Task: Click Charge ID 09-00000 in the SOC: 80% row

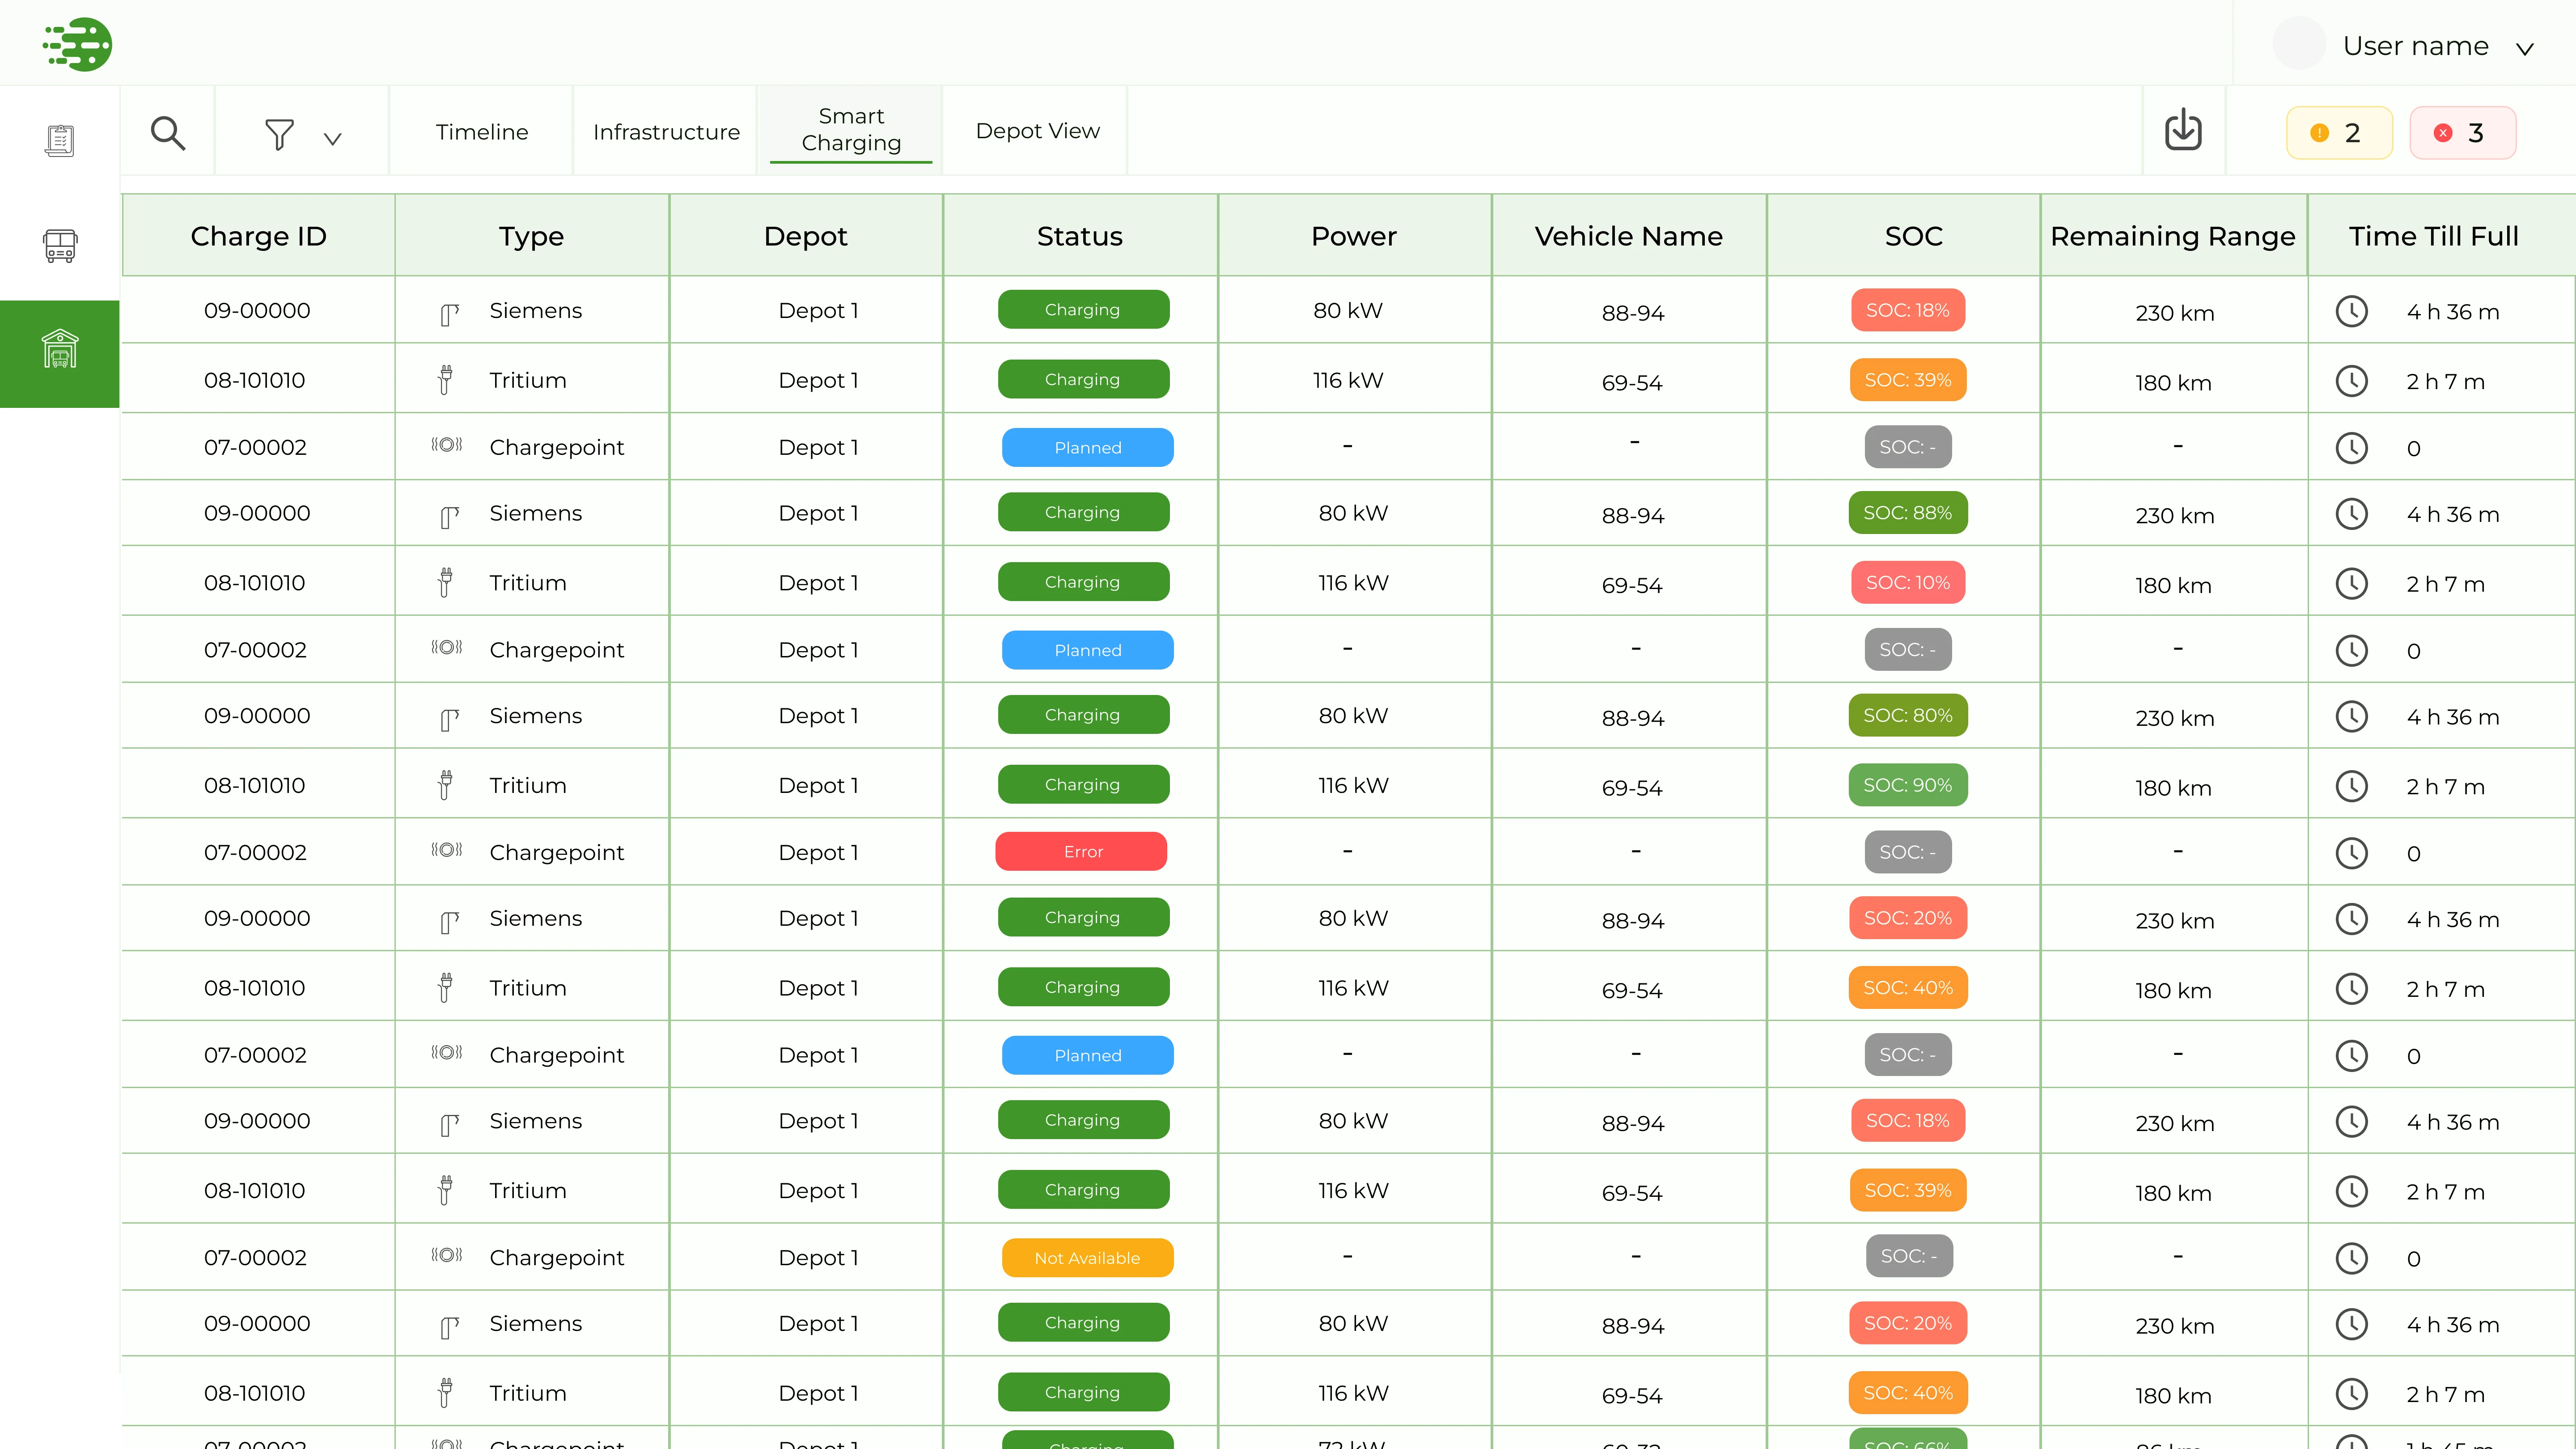Action: (x=257, y=716)
